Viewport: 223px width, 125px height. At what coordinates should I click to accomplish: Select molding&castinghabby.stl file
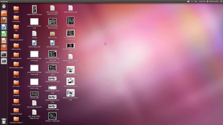pyautogui.click(x=71, y=57)
